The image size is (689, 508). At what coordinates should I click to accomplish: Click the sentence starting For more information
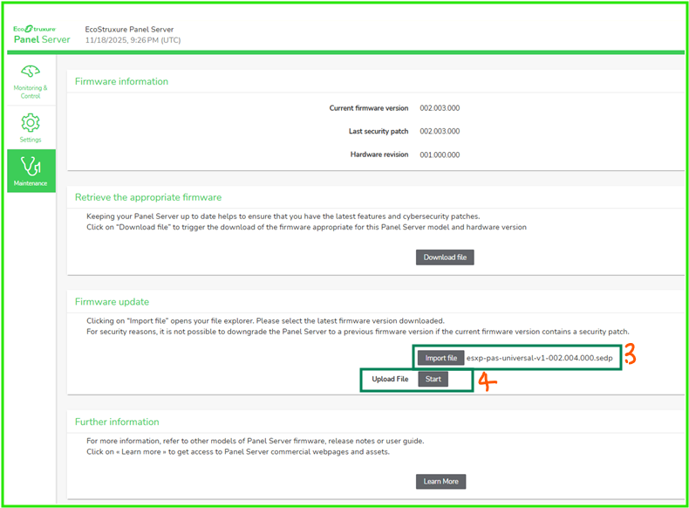(x=255, y=441)
